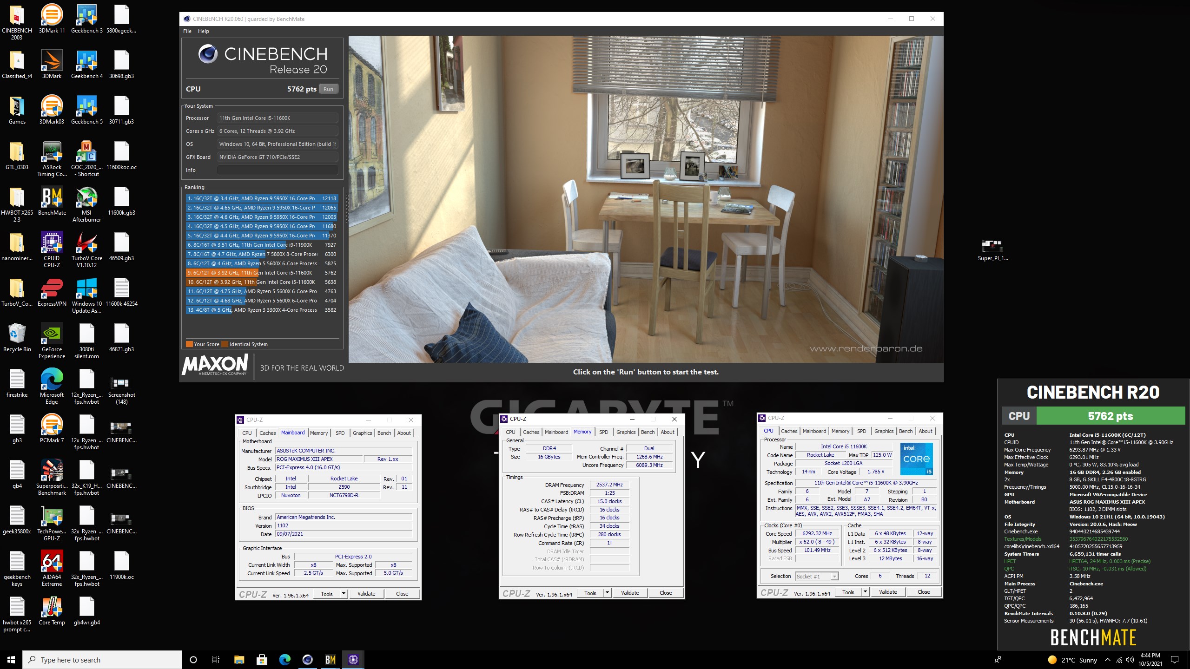Click Validate in Mainboard CPU-Z window
This screenshot has height=669, width=1190.
pos(366,593)
